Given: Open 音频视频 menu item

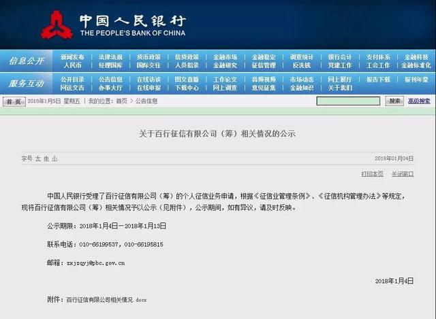Looking at the screenshot, I should (264, 80).
